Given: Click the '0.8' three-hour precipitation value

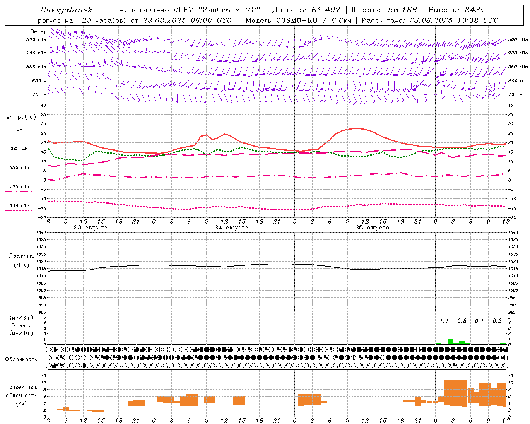Looking at the screenshot, I should [462, 321].
